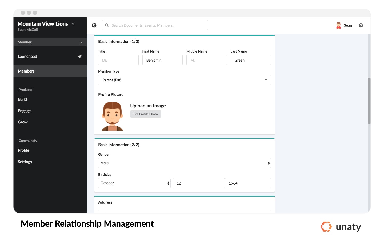Image resolution: width=384 pixels, height=240 pixels.
Task: Click the First Name field with Benjamin
Action: pyautogui.click(x=162, y=60)
